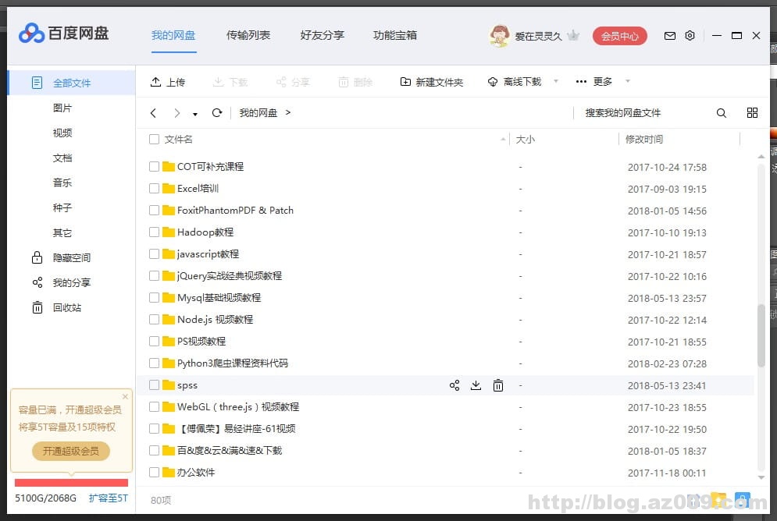777x521 pixels.
Task: Click the storage capacity progress bar
Action: pyautogui.click(x=70, y=484)
